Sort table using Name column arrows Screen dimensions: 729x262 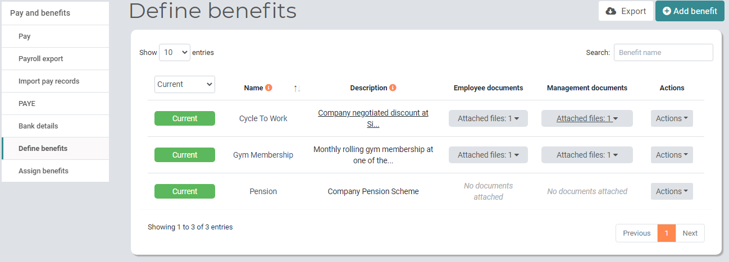click(297, 89)
